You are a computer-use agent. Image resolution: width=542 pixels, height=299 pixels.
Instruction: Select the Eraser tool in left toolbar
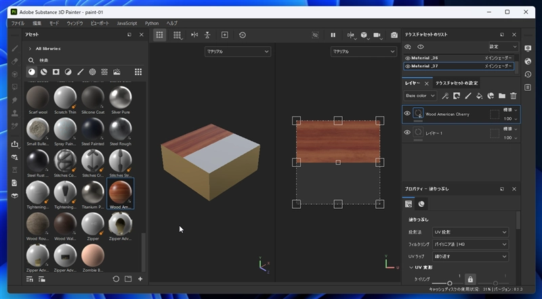coord(14,61)
